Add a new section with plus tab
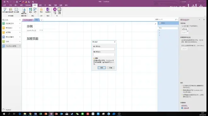208x116 pixels. [42, 20]
